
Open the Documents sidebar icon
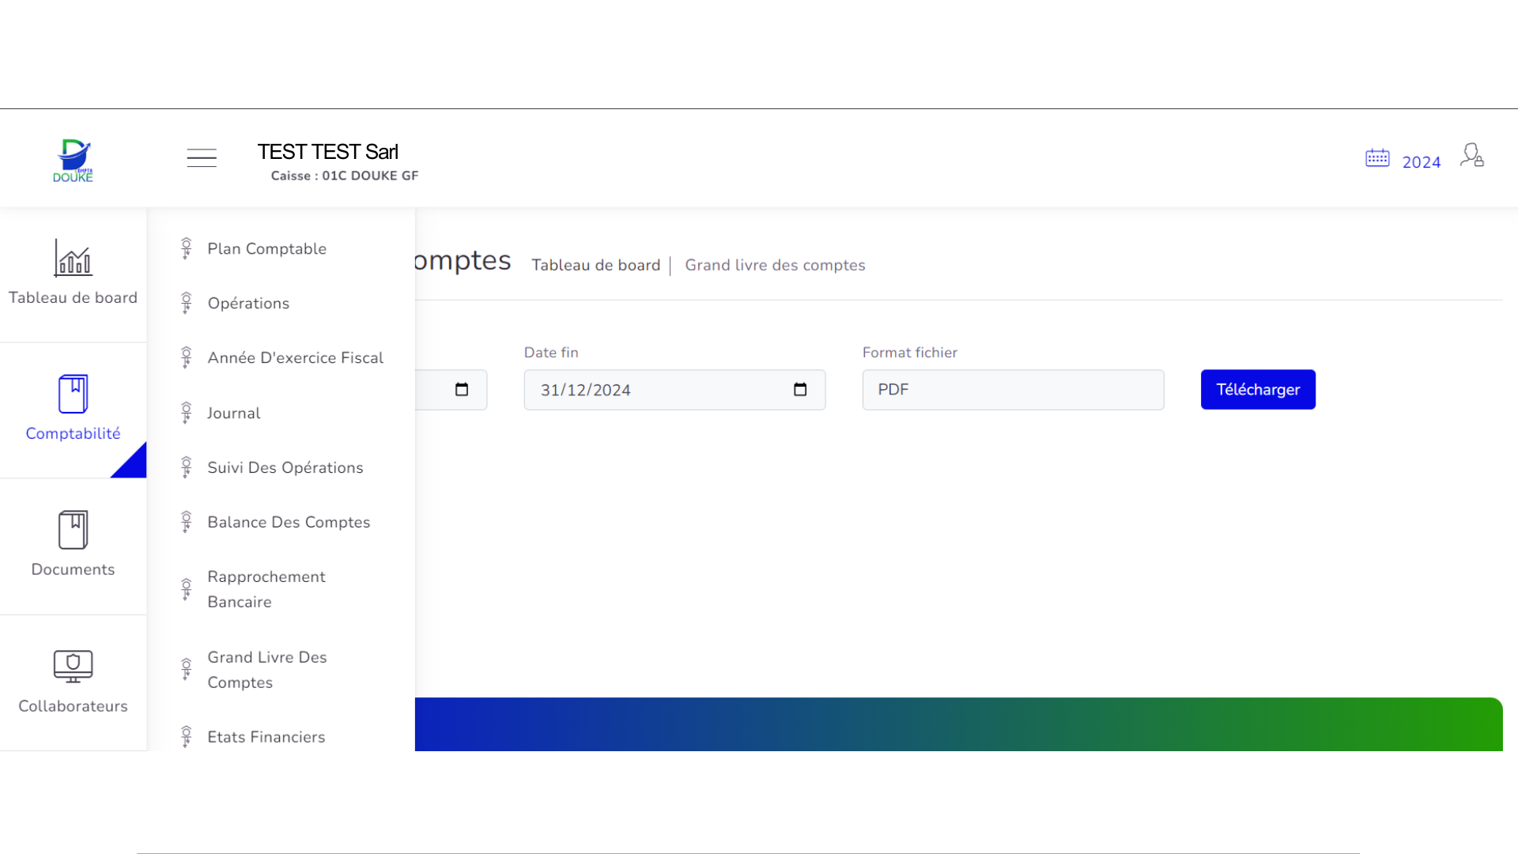pyautogui.click(x=73, y=530)
